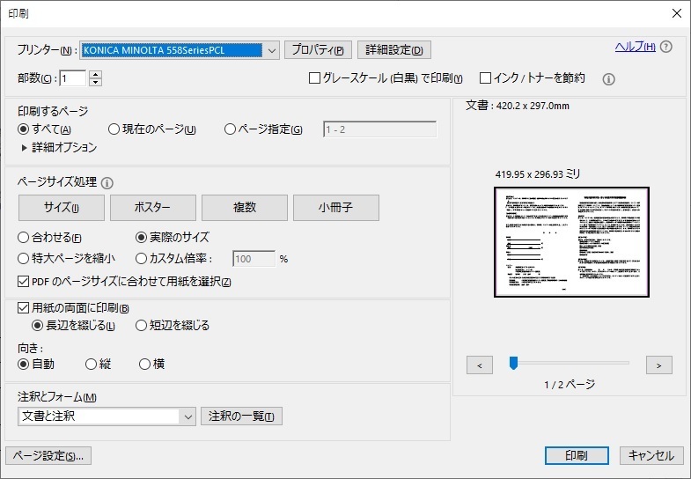Screen dimensions: 691x479
Task: Click the 注釈の一覧 button
Action: click(x=241, y=416)
